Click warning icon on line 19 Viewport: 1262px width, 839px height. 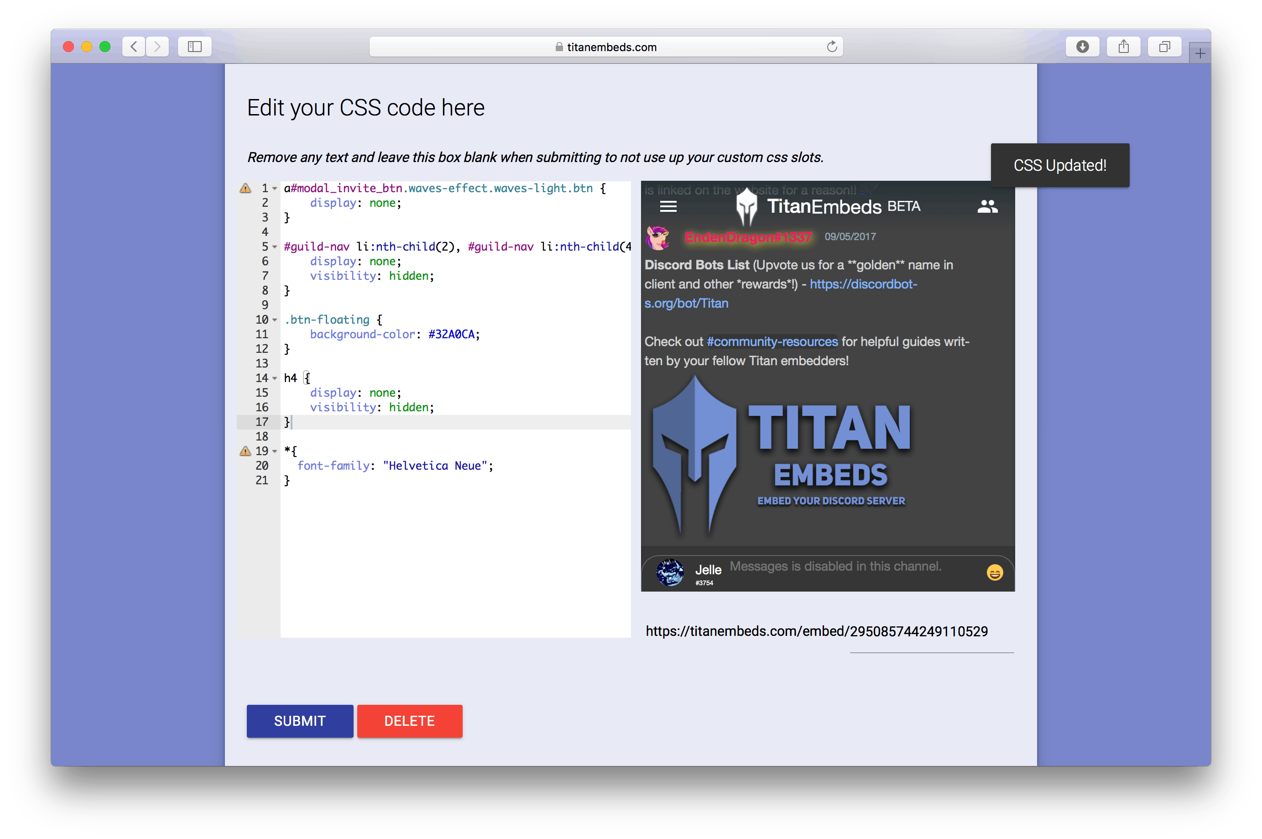click(245, 451)
